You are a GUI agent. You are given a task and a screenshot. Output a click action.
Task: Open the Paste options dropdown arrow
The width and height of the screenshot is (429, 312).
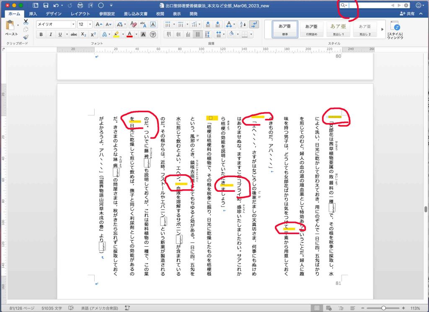pos(18,25)
